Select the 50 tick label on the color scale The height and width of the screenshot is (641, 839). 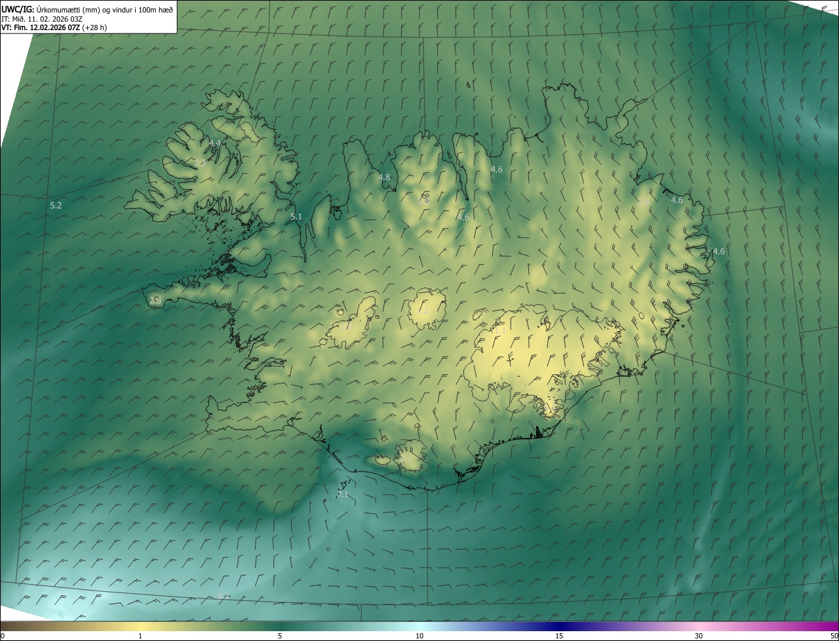point(834,636)
